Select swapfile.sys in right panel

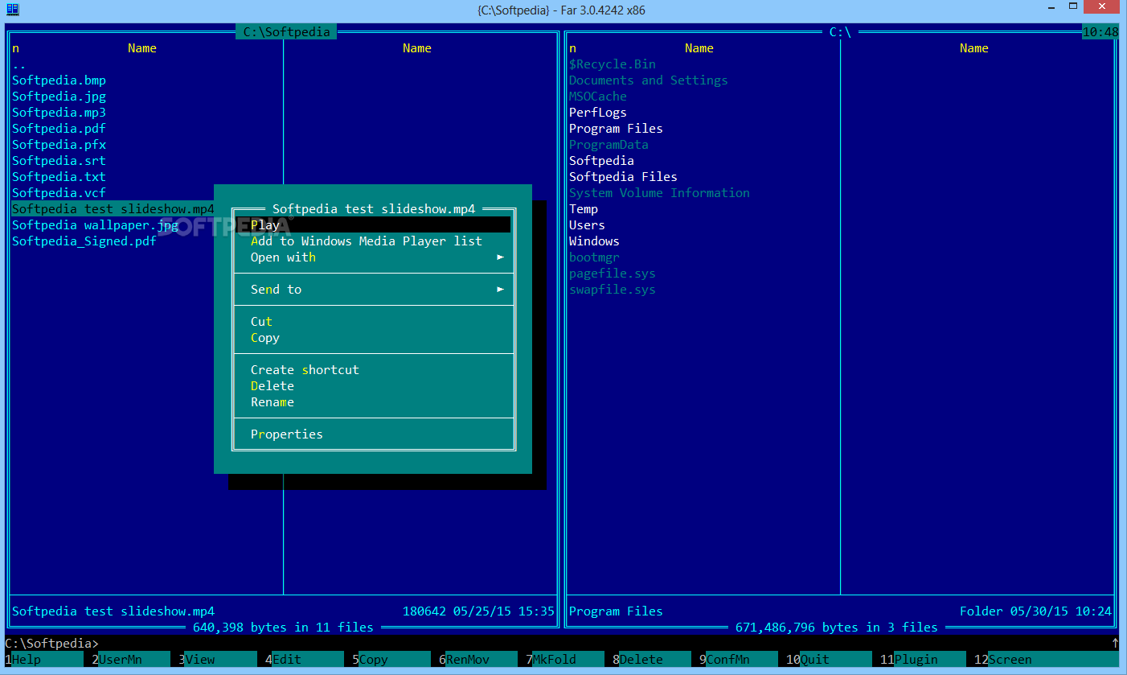613,290
